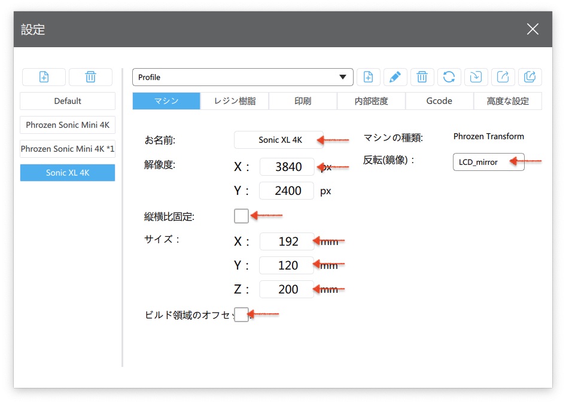Click the resolution X field showing 3840
This screenshot has width=566, height=404.
click(x=287, y=167)
